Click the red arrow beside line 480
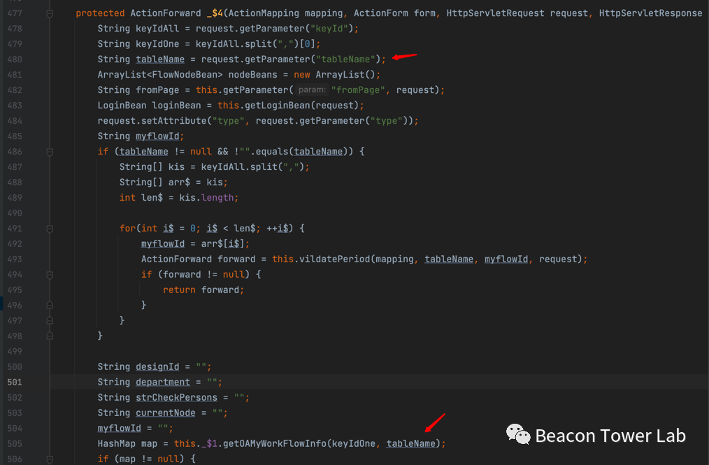The image size is (709, 465). click(405, 57)
